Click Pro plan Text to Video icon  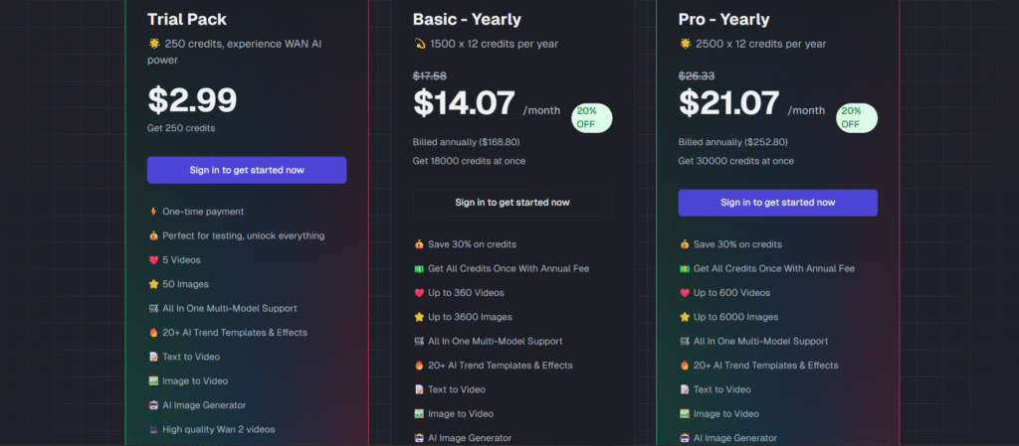click(x=685, y=389)
